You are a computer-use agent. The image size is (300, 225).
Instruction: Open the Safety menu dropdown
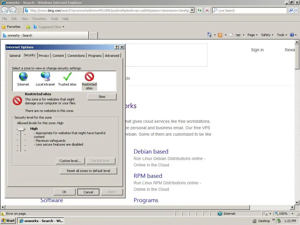tap(267, 35)
